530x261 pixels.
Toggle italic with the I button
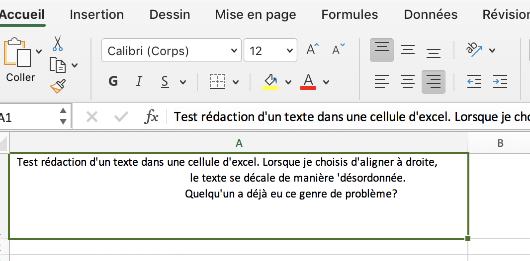point(139,81)
